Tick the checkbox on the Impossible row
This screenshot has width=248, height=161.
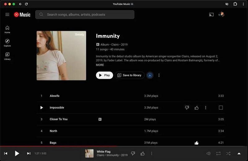pos(221,108)
